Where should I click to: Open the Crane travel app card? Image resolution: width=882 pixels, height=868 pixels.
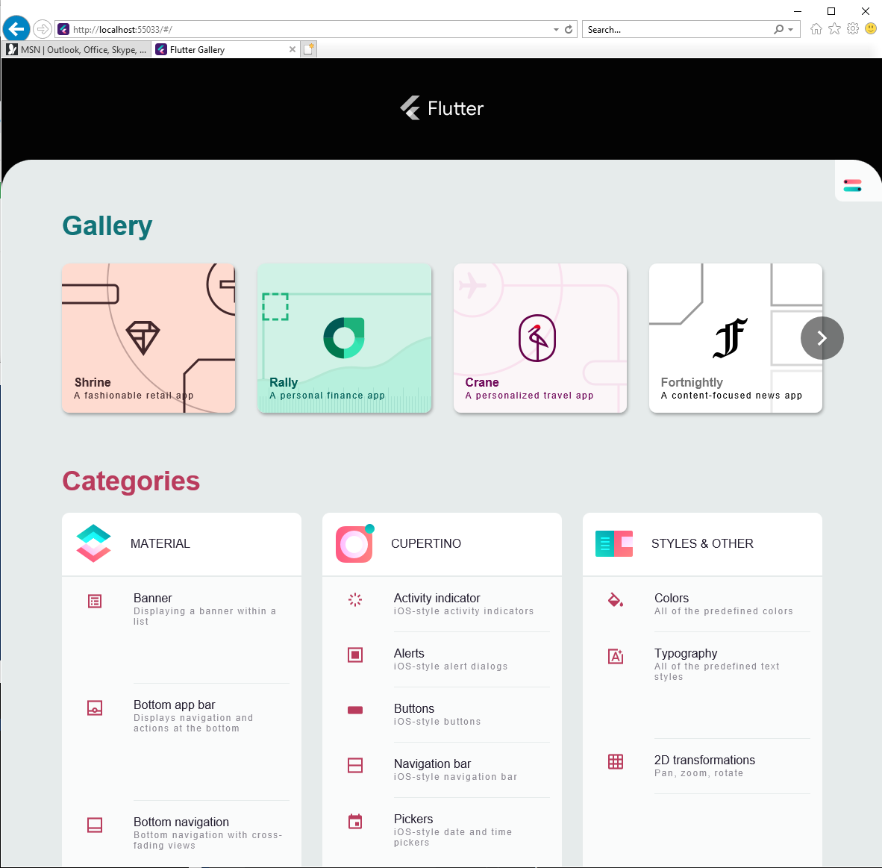click(x=540, y=338)
